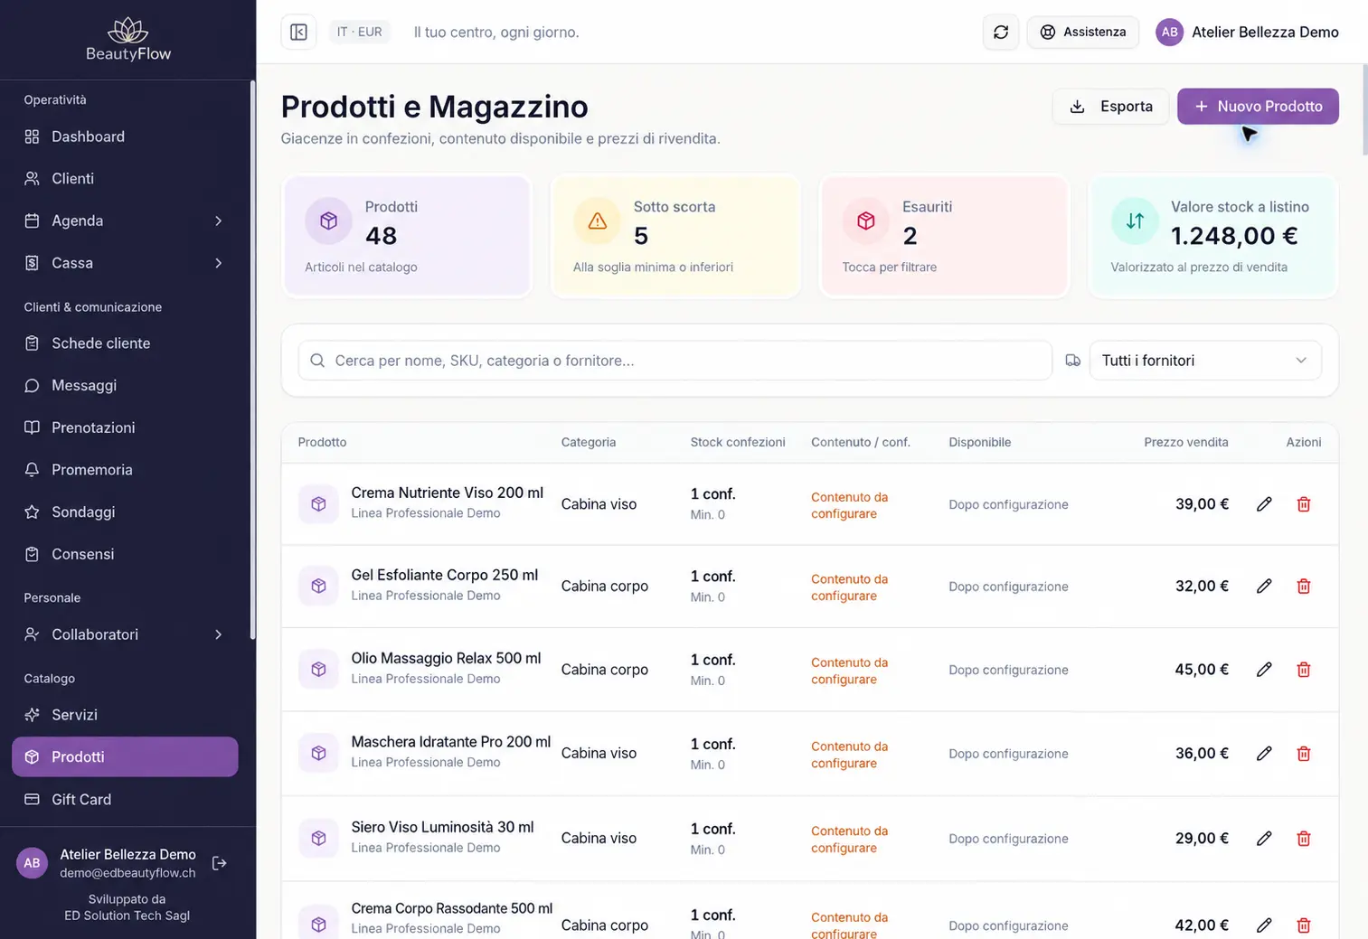1368x939 pixels.
Task: Edit Siero Viso Luminosità 30 ml
Action: pos(1264,839)
